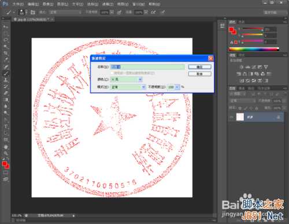
Task: Cancel the New Layer dialog
Action: pos(200,74)
